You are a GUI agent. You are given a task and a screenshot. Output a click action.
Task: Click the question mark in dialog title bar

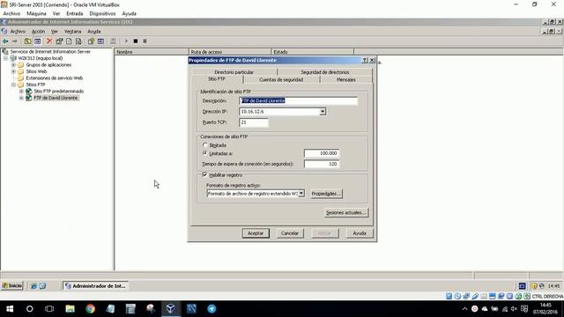pyautogui.click(x=364, y=61)
